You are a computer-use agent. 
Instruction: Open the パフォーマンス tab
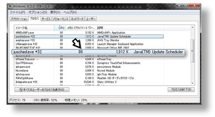(61, 19)
